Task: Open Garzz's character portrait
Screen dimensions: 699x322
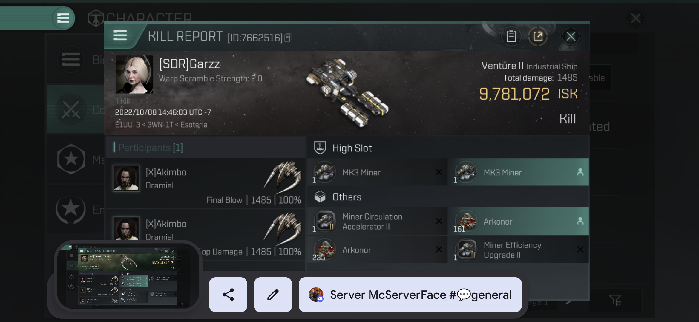Action: (134, 74)
